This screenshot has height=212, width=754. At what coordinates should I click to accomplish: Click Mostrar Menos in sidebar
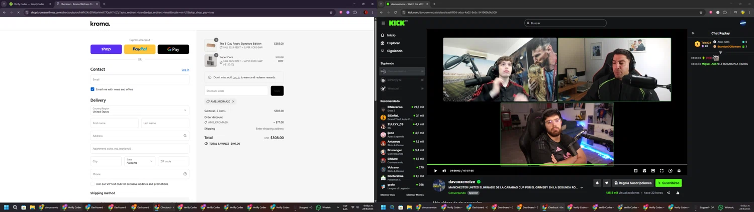415,195
